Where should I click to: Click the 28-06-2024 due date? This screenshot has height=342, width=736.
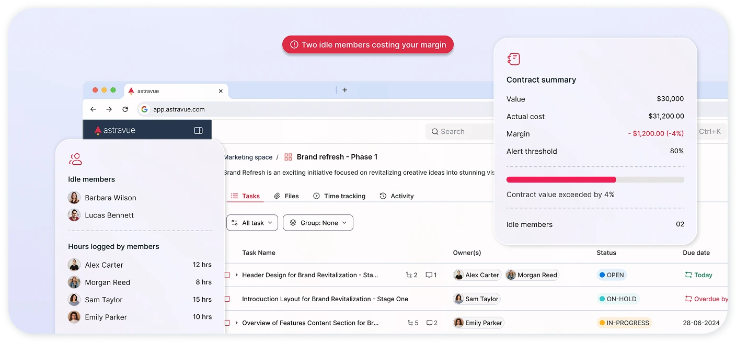click(x=701, y=323)
